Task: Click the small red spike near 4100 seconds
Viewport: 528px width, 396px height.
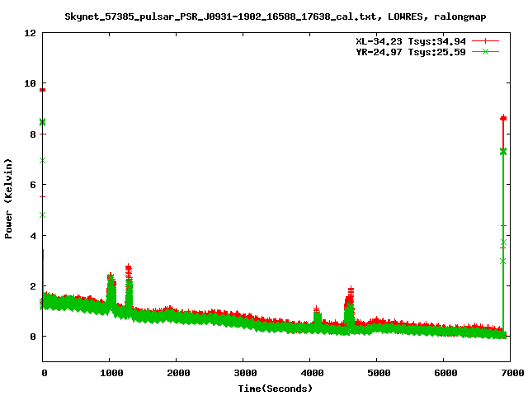Action: [316, 309]
